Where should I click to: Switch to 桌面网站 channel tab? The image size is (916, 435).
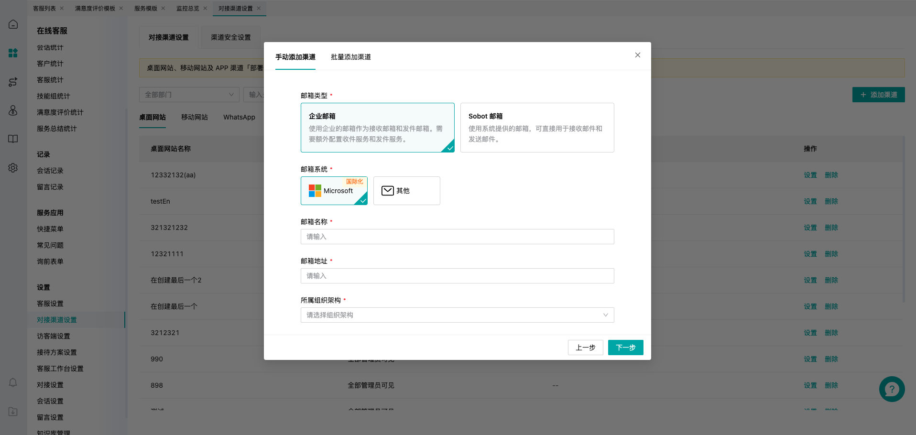[153, 117]
